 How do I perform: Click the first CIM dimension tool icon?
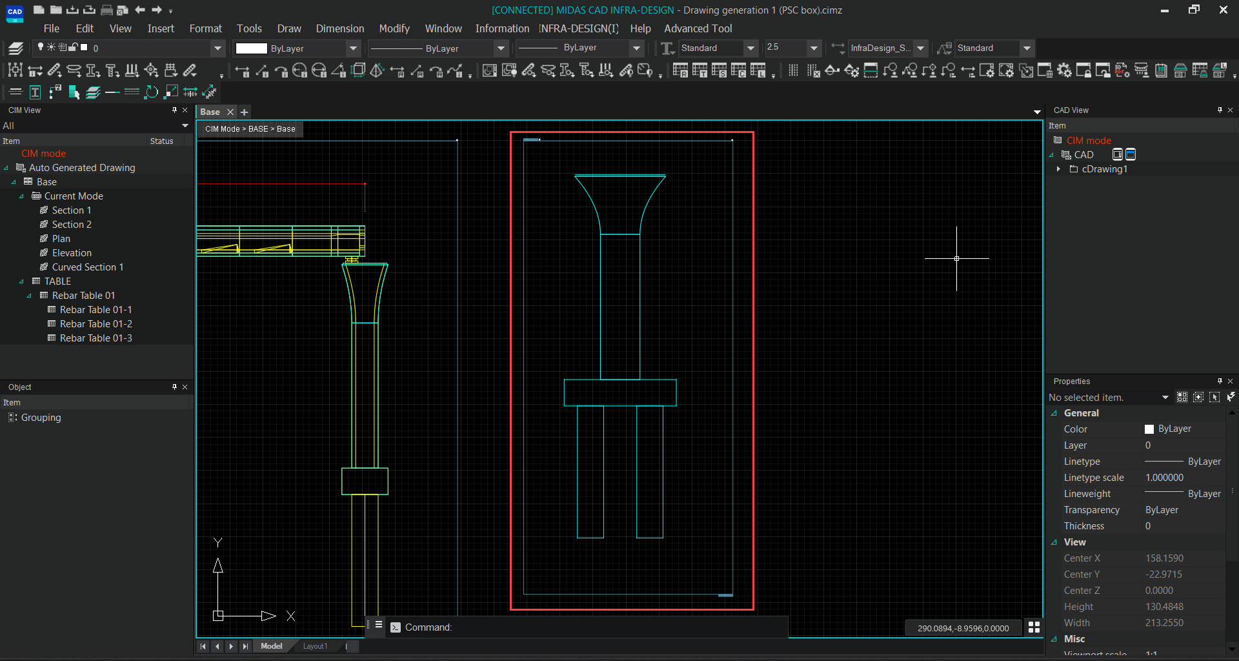242,70
